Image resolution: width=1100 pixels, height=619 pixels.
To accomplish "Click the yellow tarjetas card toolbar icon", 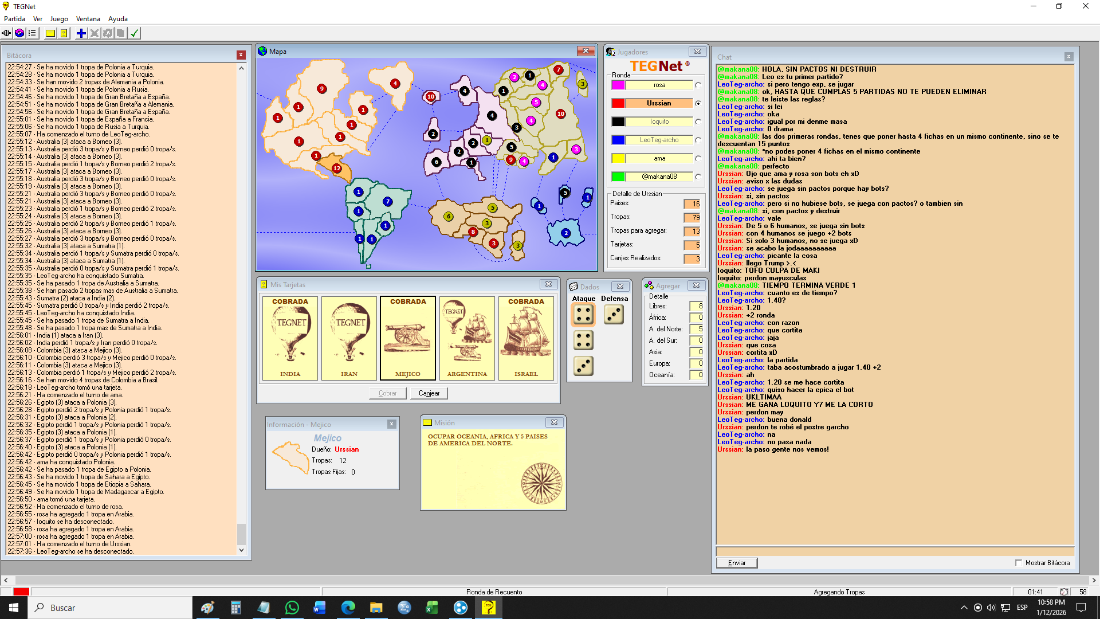I will click(x=64, y=33).
